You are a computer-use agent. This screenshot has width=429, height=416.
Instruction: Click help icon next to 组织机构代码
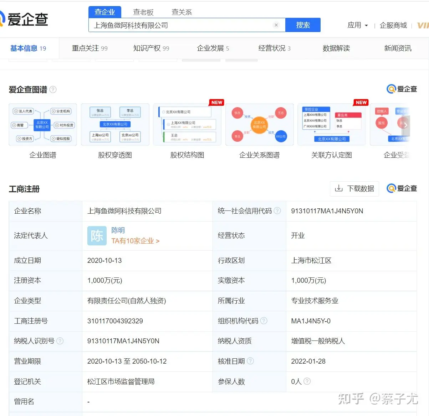coord(264,321)
